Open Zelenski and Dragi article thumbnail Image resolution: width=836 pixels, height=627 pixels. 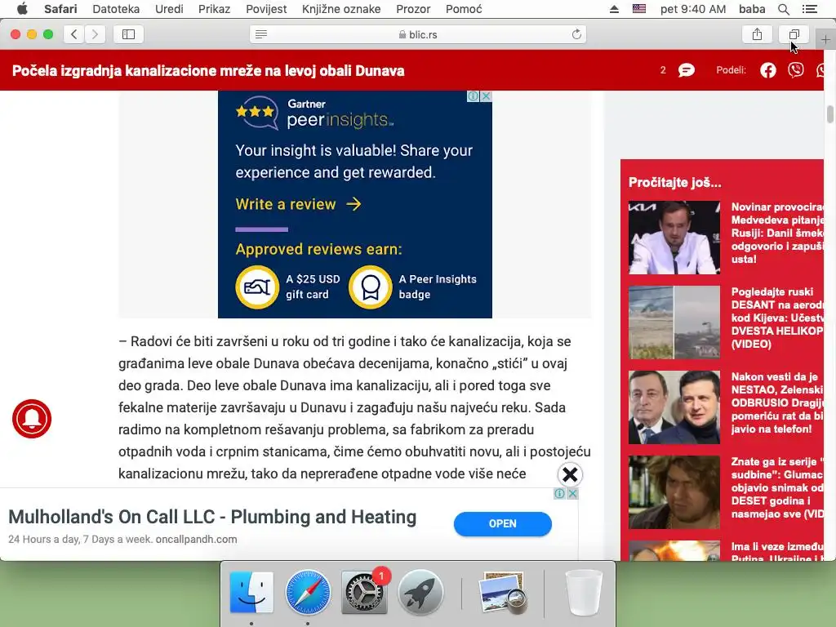pyautogui.click(x=674, y=407)
